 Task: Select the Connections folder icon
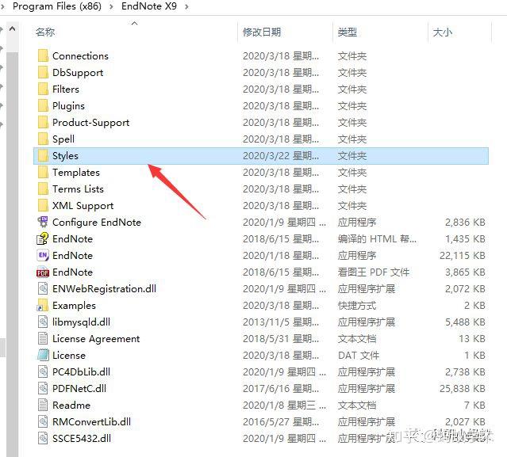(x=43, y=55)
